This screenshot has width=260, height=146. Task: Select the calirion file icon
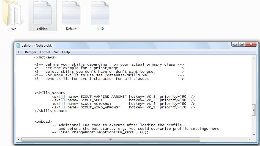pos(42,14)
